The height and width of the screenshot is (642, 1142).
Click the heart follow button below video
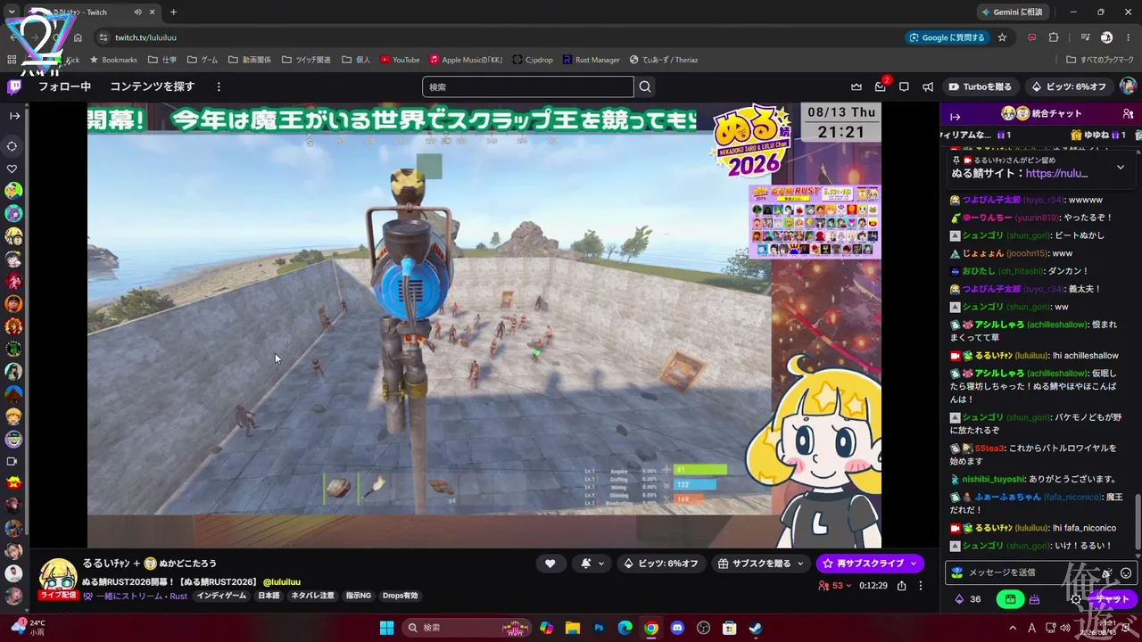[550, 563]
